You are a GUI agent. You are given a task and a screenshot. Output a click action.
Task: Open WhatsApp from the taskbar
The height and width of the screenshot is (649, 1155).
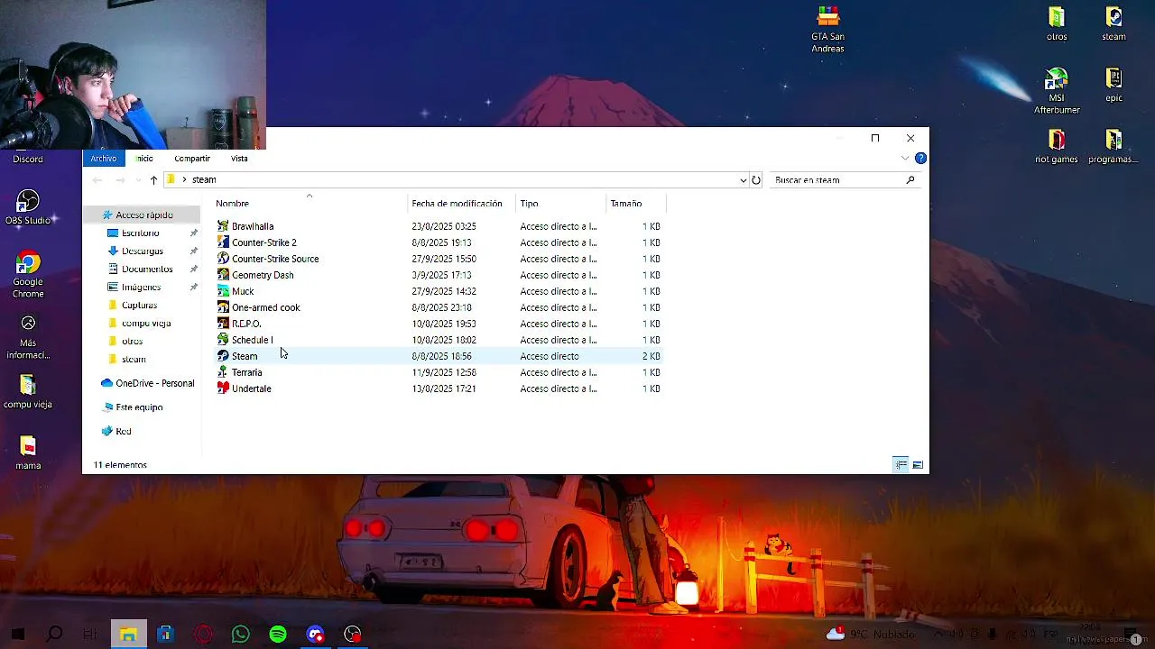[x=240, y=635]
